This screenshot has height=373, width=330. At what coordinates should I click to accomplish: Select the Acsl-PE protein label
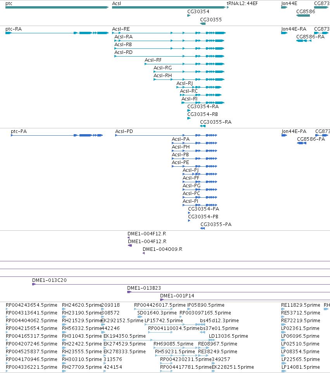click(x=181, y=162)
